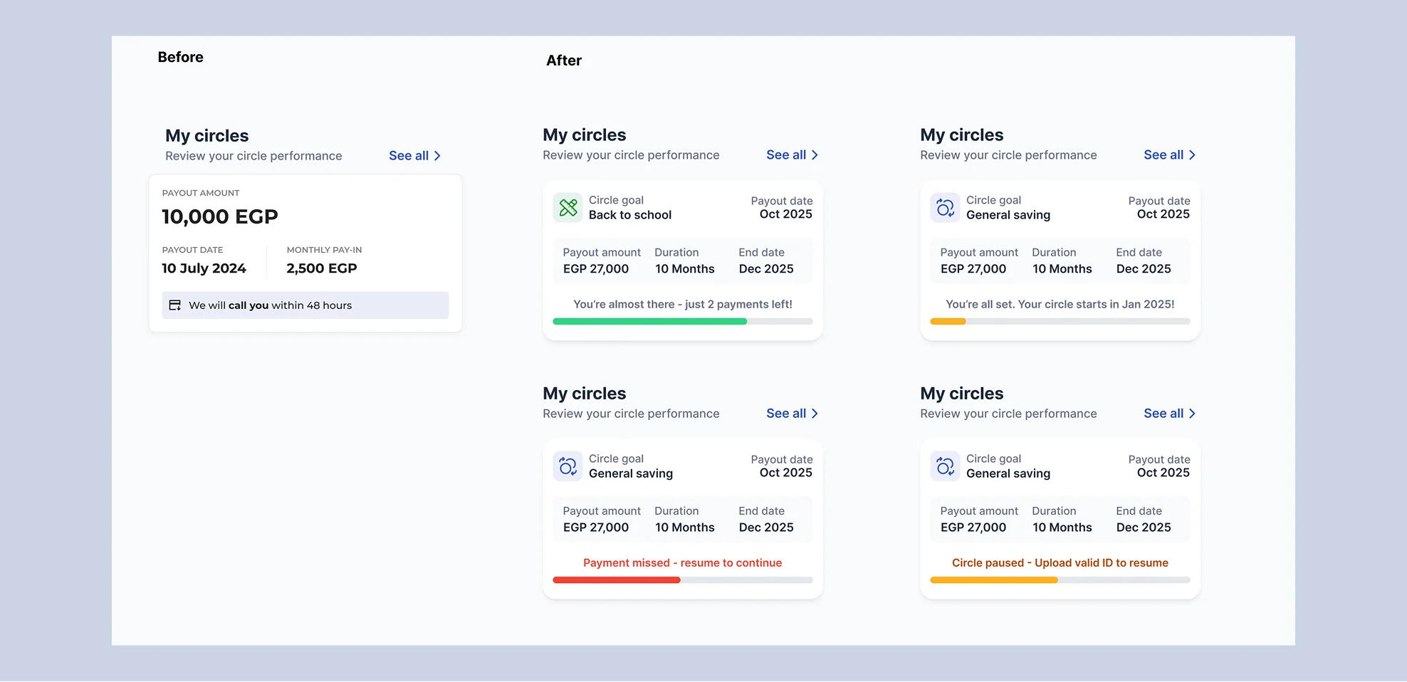The width and height of the screenshot is (1407, 682).
Task: Click the orange progress bar under Circle paused
Action: tap(994, 580)
